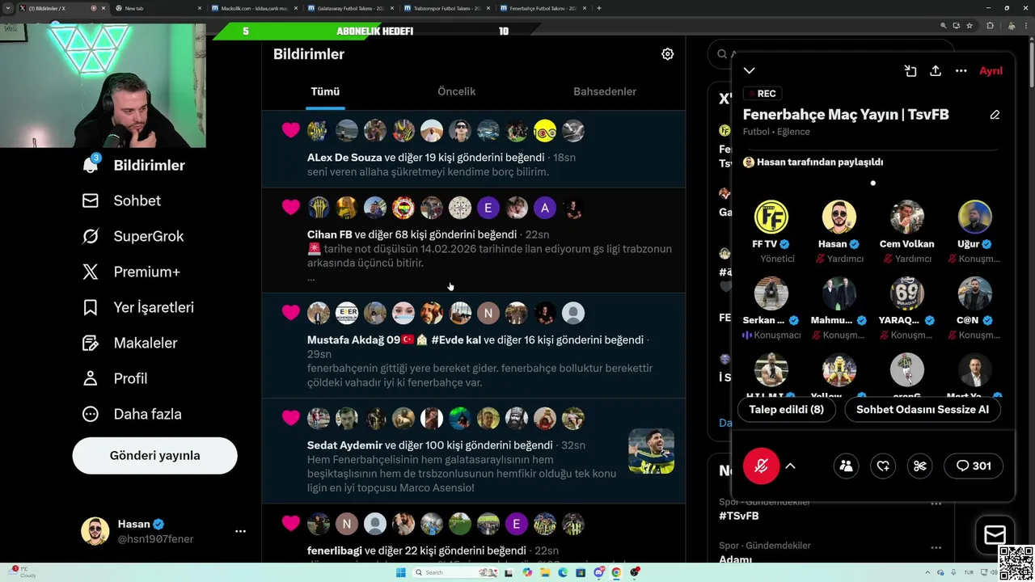Click Sohbet Odasını Sessize Al

pyautogui.click(x=923, y=409)
